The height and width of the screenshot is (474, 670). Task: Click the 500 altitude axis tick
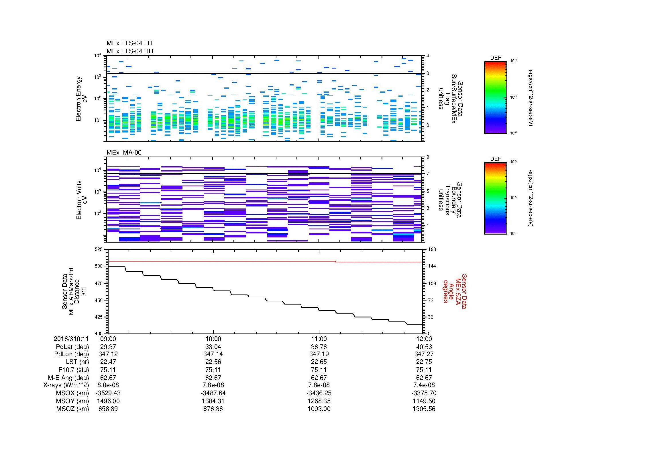pyautogui.click(x=99, y=266)
